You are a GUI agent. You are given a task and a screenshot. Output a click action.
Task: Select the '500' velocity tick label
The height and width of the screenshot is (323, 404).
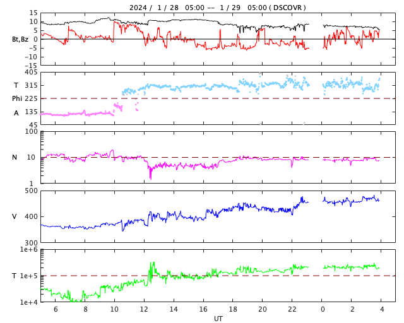[x=31, y=191]
